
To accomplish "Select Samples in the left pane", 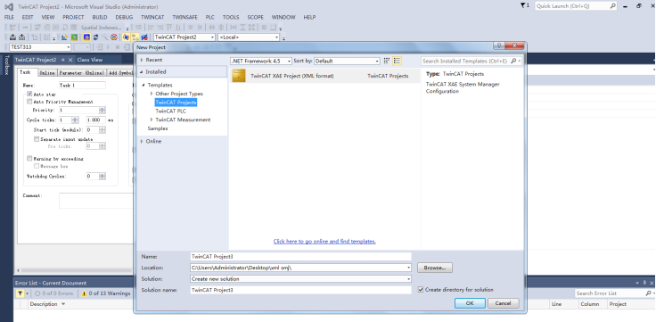I will 158,128.
